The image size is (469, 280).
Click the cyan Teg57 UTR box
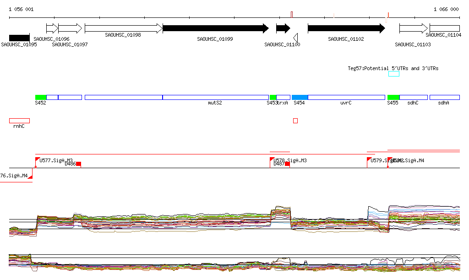point(394,74)
